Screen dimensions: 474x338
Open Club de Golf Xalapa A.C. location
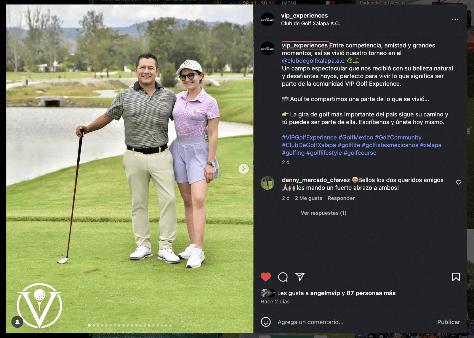tap(310, 24)
